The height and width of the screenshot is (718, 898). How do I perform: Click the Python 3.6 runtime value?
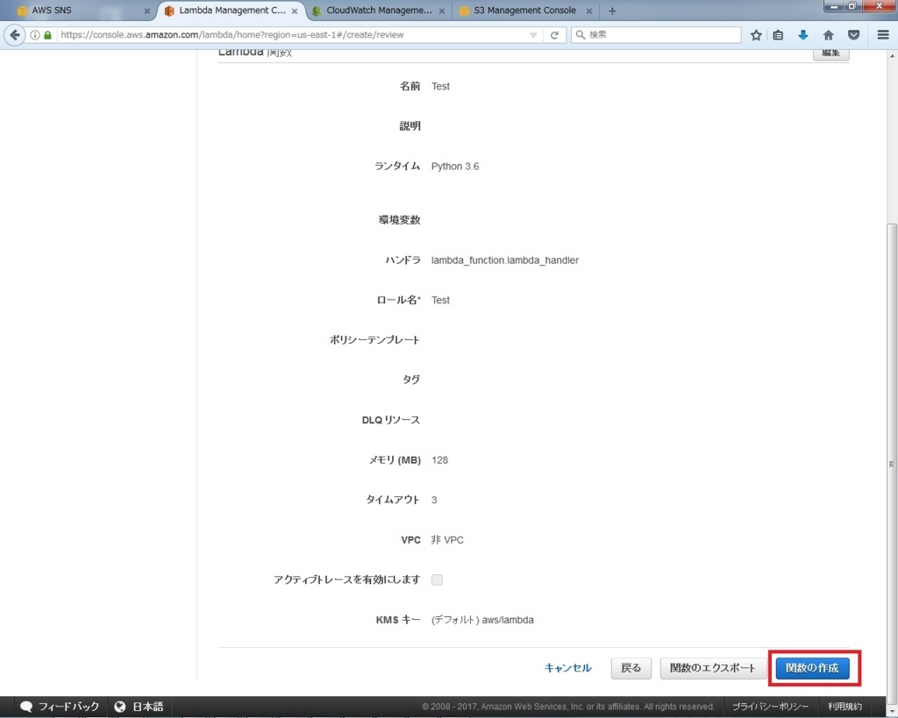455,167
